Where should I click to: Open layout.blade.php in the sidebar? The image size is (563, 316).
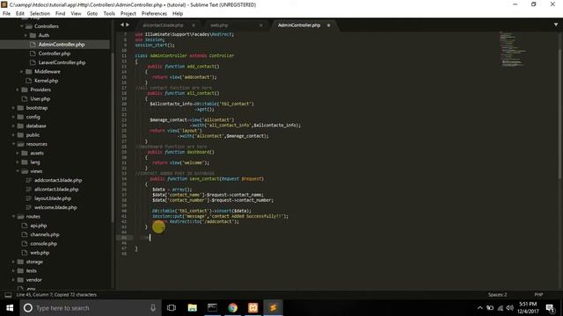(53, 198)
